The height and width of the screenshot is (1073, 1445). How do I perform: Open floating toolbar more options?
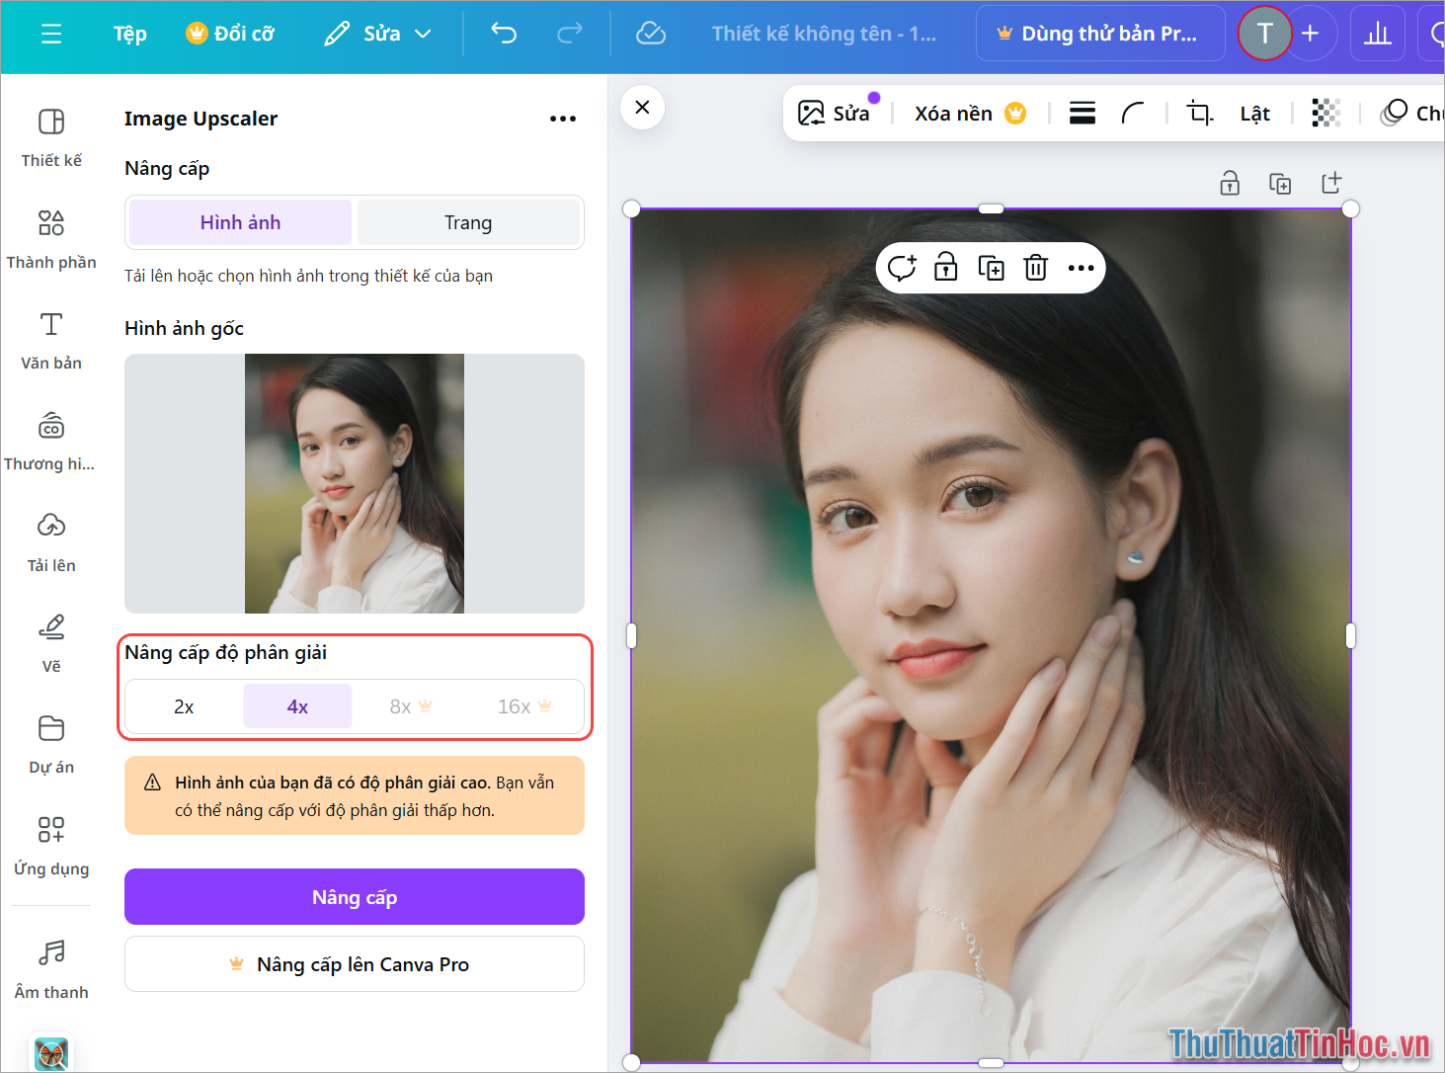tap(1082, 268)
